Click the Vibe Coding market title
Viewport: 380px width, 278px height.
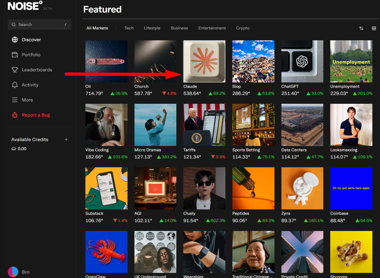tap(97, 150)
